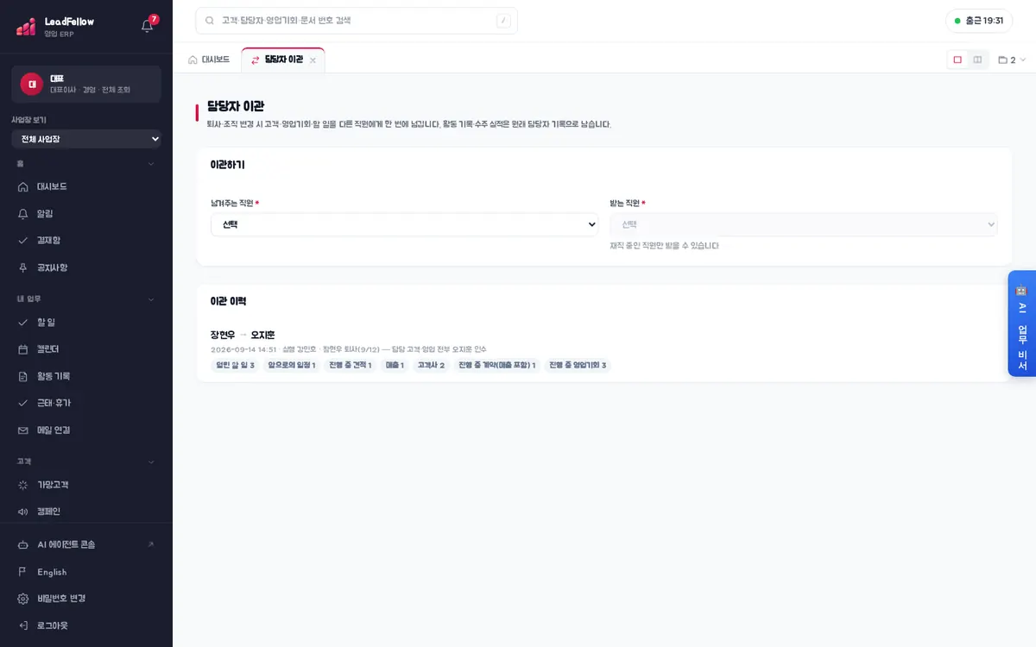Viewport: 1036px width, 647px height.
Task: Select single-pane view layout
Action: click(957, 60)
